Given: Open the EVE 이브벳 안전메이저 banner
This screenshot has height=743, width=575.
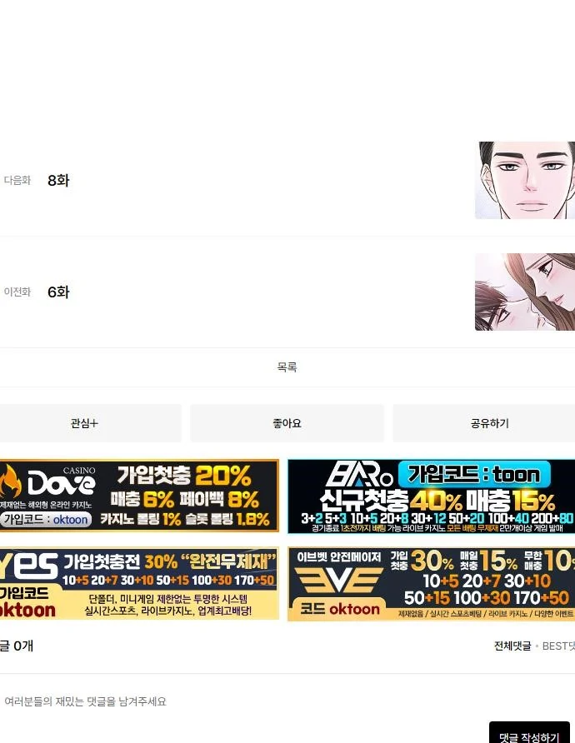Looking at the screenshot, I should [431, 583].
